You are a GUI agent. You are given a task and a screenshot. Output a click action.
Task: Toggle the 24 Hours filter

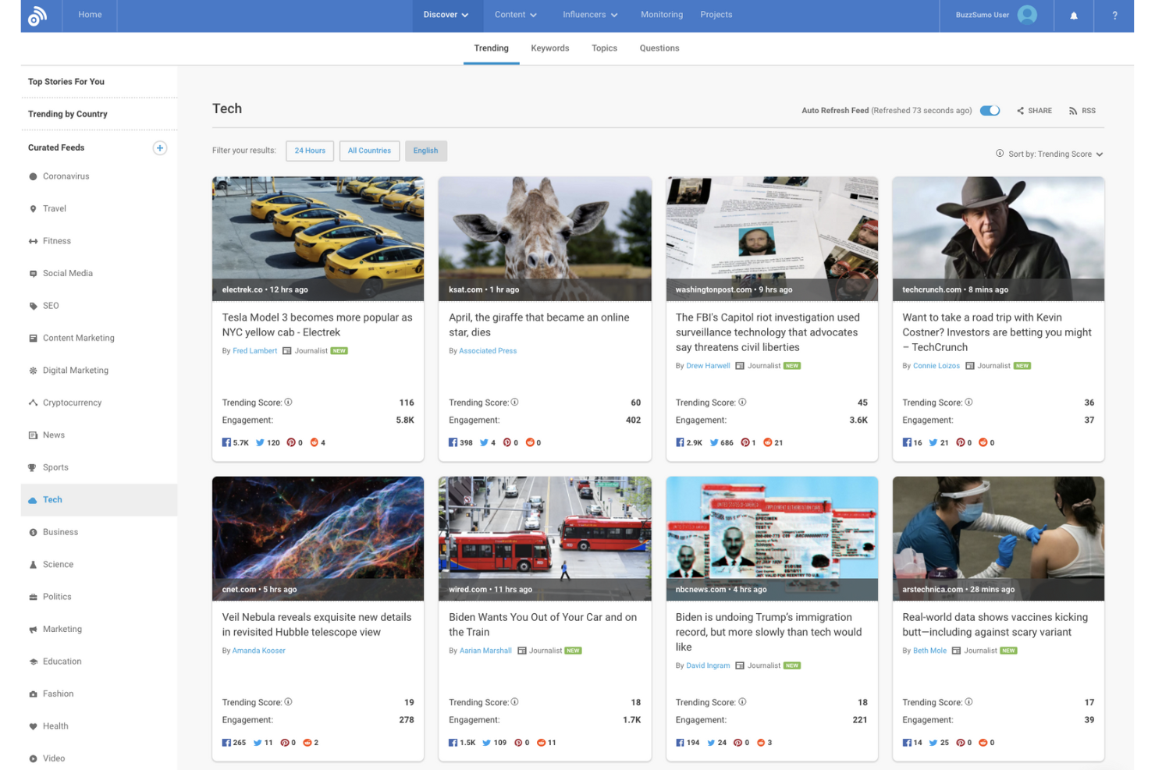pyautogui.click(x=310, y=151)
